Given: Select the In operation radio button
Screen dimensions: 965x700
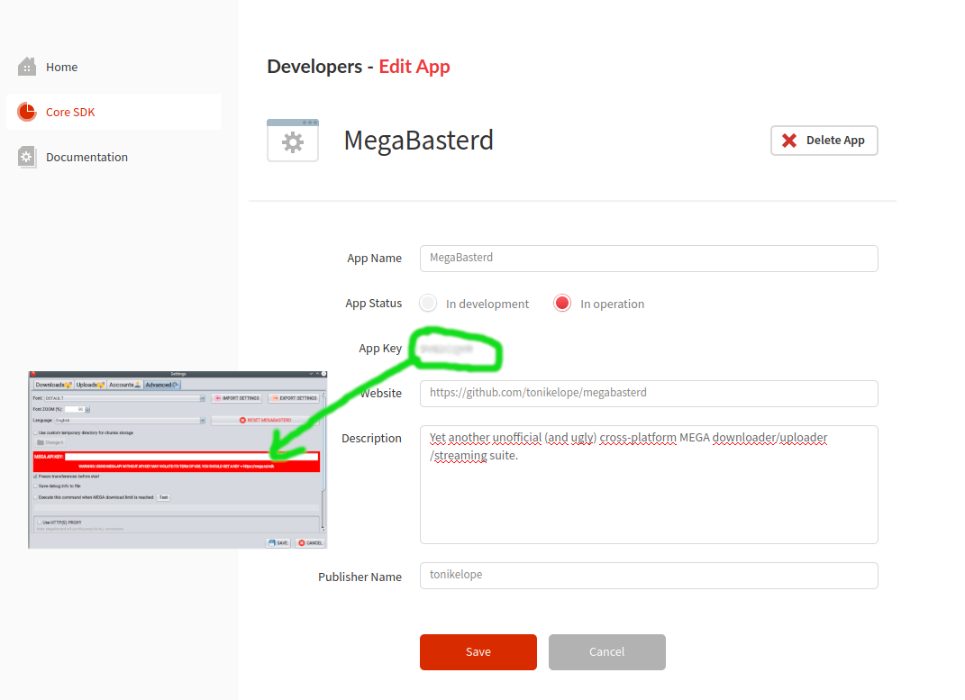Looking at the screenshot, I should pyautogui.click(x=562, y=303).
